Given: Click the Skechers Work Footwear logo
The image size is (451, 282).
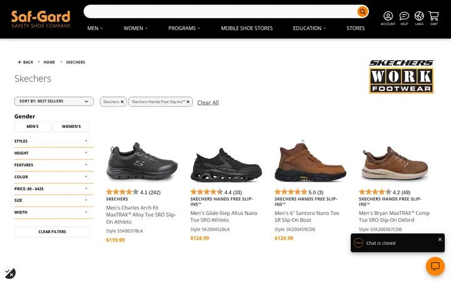Looking at the screenshot, I should point(402,76).
